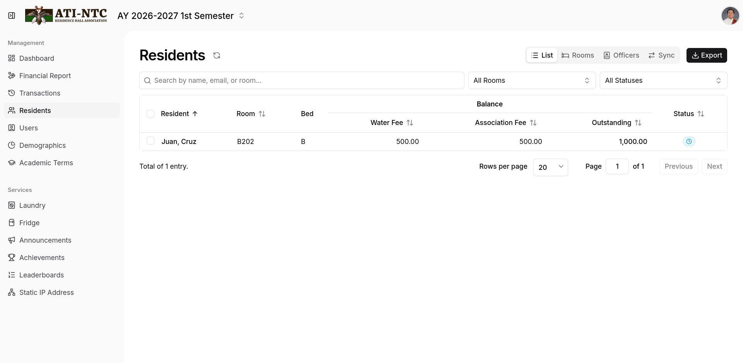Click the Previous page button
The width and height of the screenshot is (743, 363).
click(678, 166)
